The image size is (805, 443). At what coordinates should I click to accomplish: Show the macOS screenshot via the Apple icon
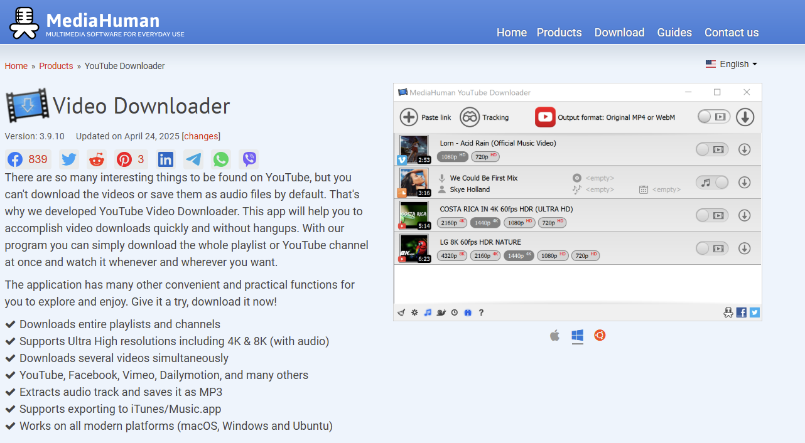coord(554,336)
